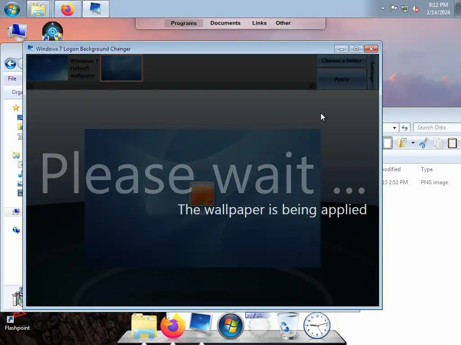Click the folder options toolbar icon
Image resolution: width=461 pixels, height=345 pixels.
tap(402, 143)
